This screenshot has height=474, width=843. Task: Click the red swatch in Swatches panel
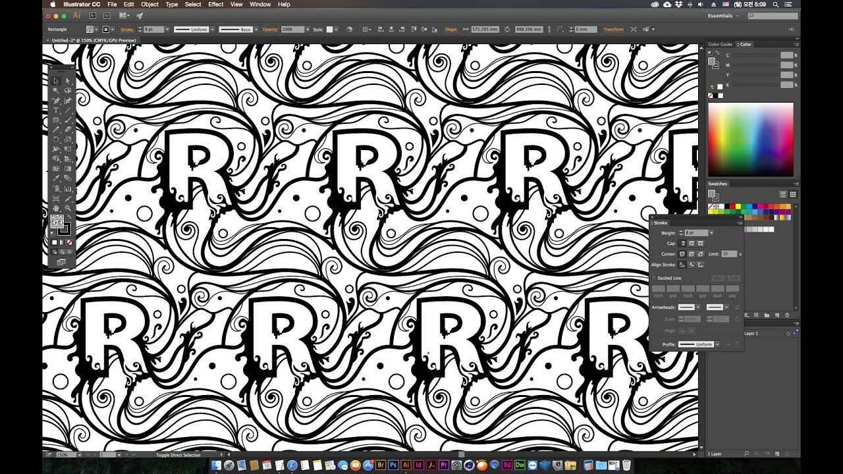pos(732,207)
